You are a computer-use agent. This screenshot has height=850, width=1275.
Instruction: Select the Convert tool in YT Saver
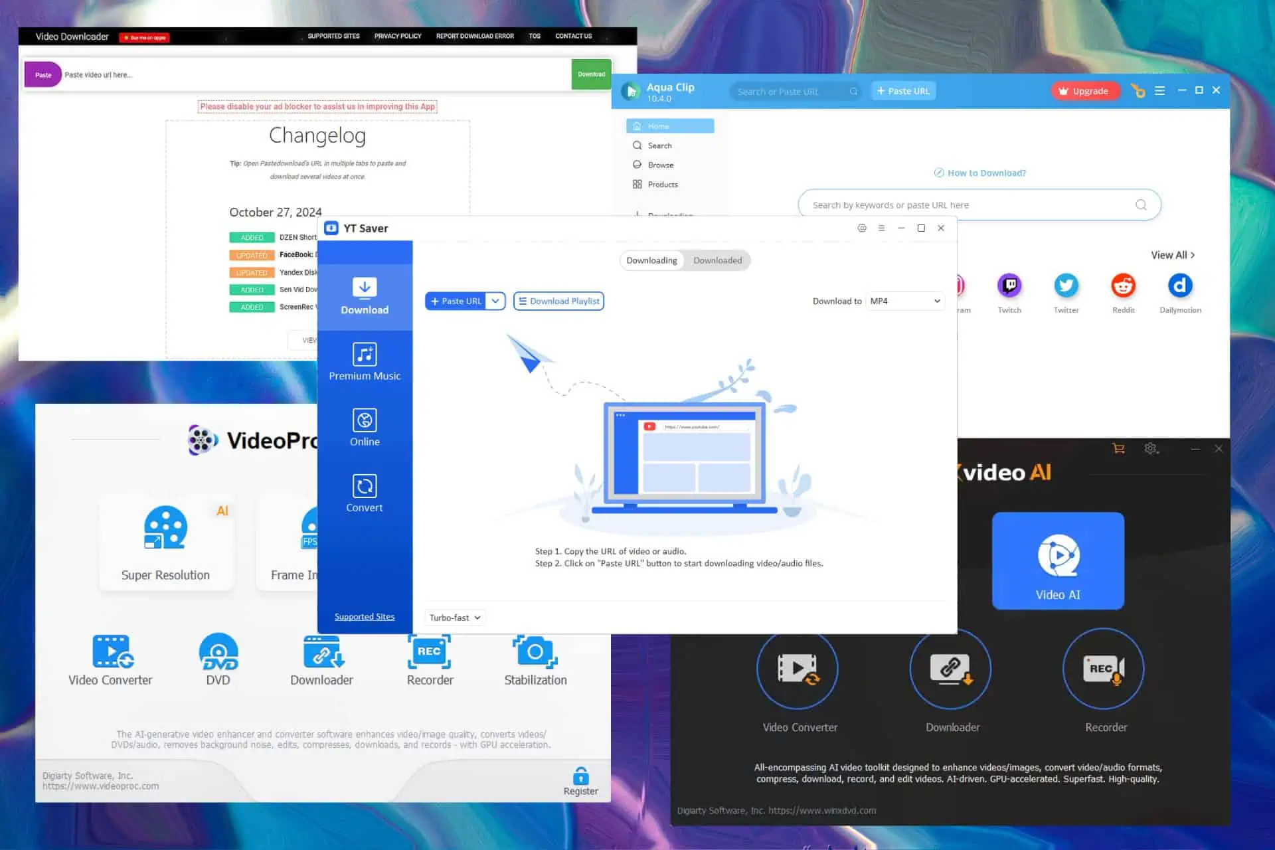pyautogui.click(x=365, y=493)
